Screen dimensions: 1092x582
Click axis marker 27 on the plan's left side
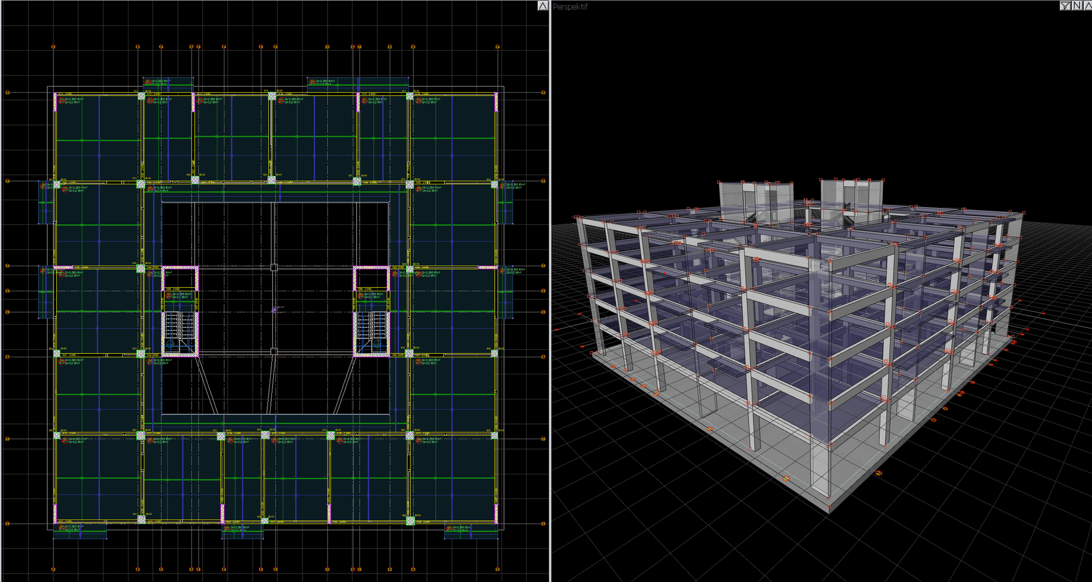[x=7, y=357]
